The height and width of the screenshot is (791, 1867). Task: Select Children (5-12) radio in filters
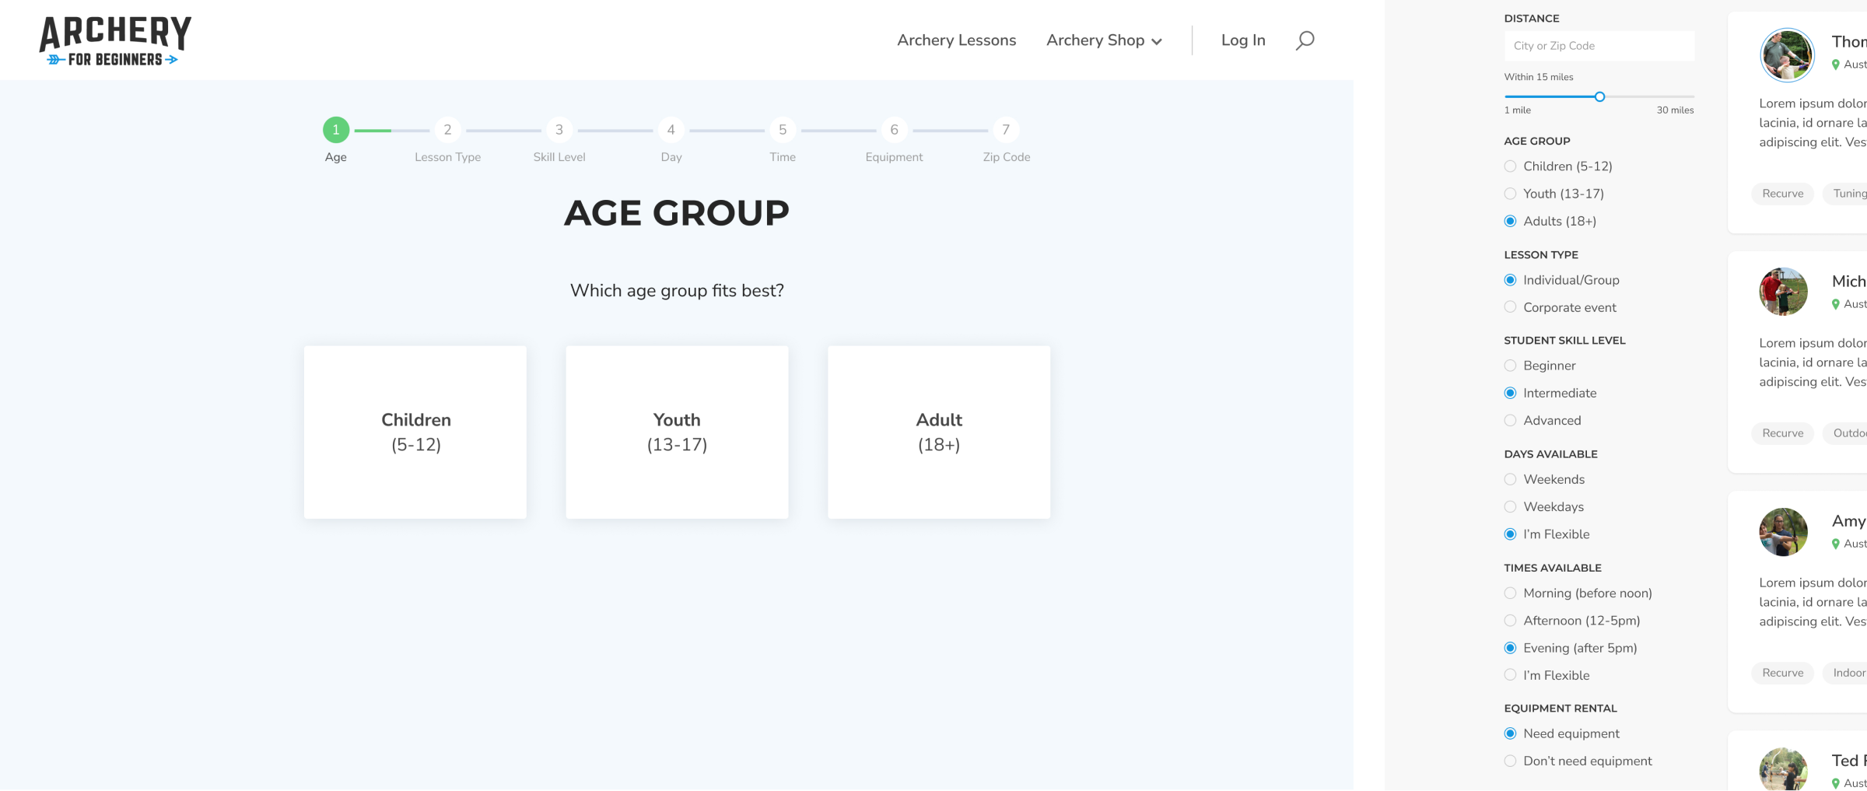(1510, 166)
